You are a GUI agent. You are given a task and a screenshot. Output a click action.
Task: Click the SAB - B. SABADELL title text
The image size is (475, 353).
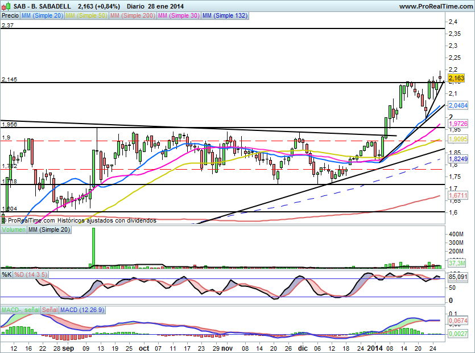click(43, 6)
